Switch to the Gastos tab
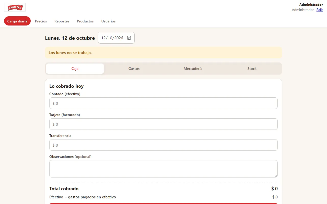The width and height of the screenshot is (327, 204). 134,69
